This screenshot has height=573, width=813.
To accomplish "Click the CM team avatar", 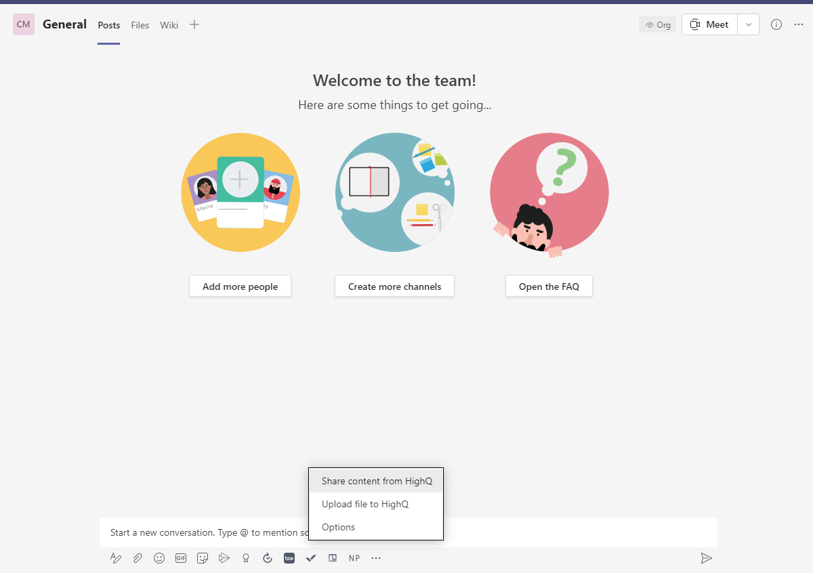I will click(x=24, y=24).
